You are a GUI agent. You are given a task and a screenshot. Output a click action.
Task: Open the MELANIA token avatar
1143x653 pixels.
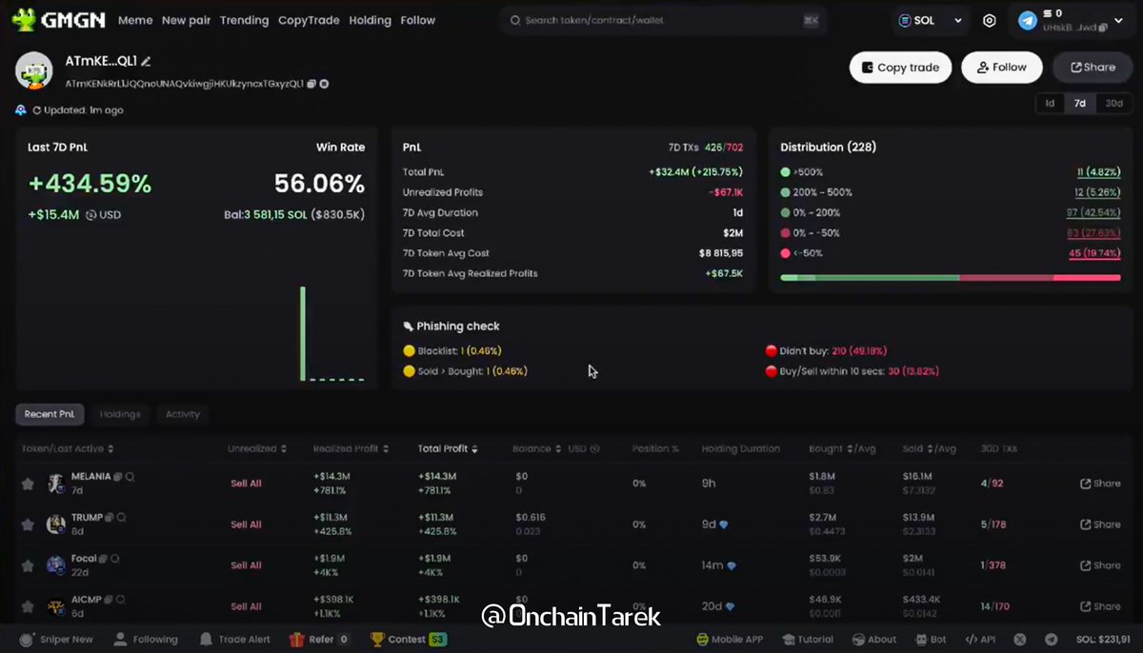(55, 484)
